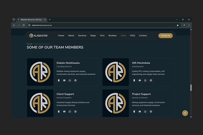The width and height of the screenshot is (203, 135).
Task: Click the Client Support heading
Action: point(65,94)
